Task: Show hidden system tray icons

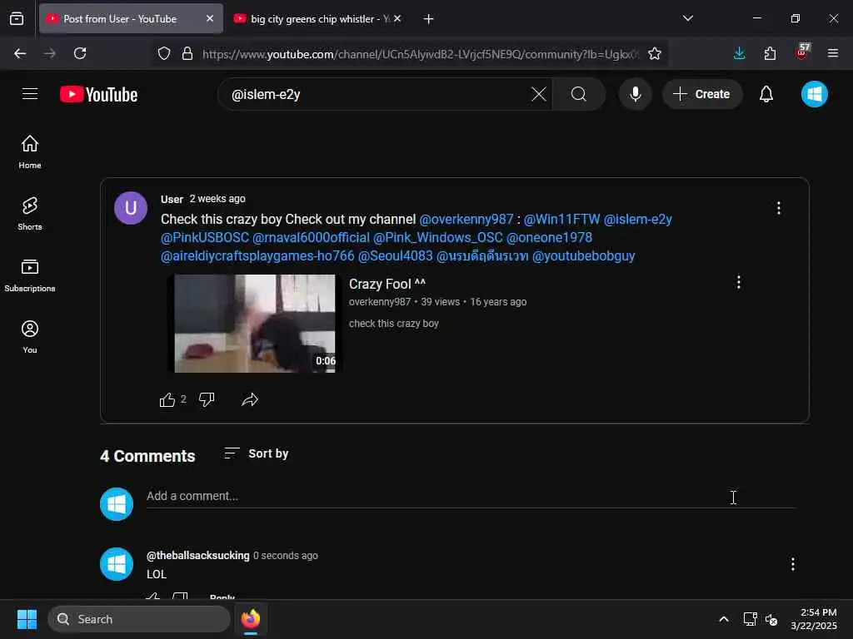Action: 724,619
